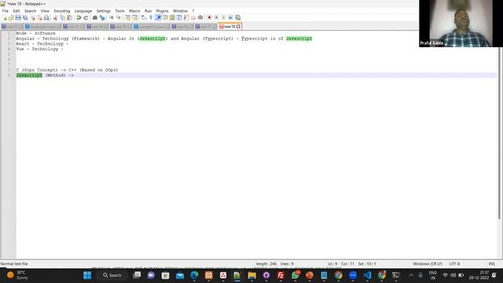Open WhatsApp from the taskbar

(296, 275)
